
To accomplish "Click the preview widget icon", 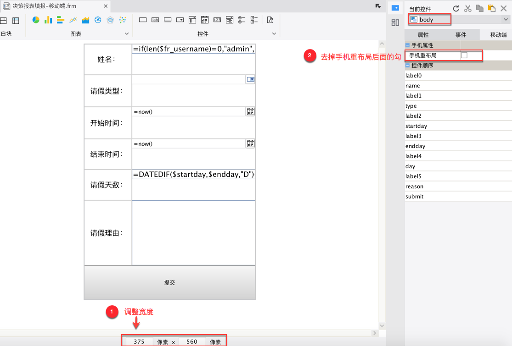I will (270, 20).
